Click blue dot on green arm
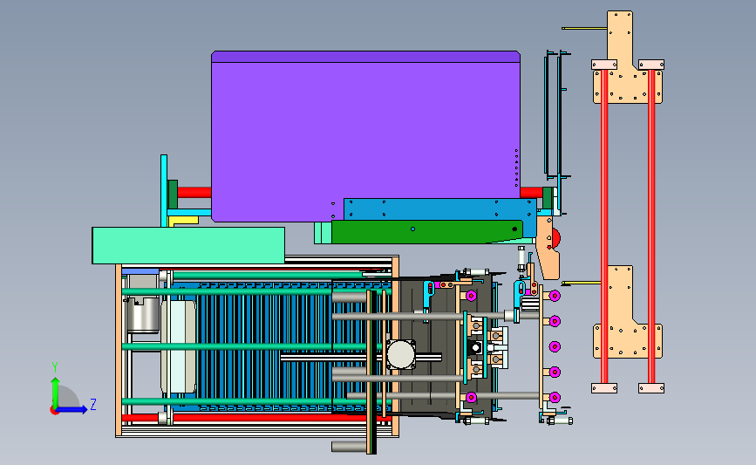The width and height of the screenshot is (756, 465). [412, 229]
